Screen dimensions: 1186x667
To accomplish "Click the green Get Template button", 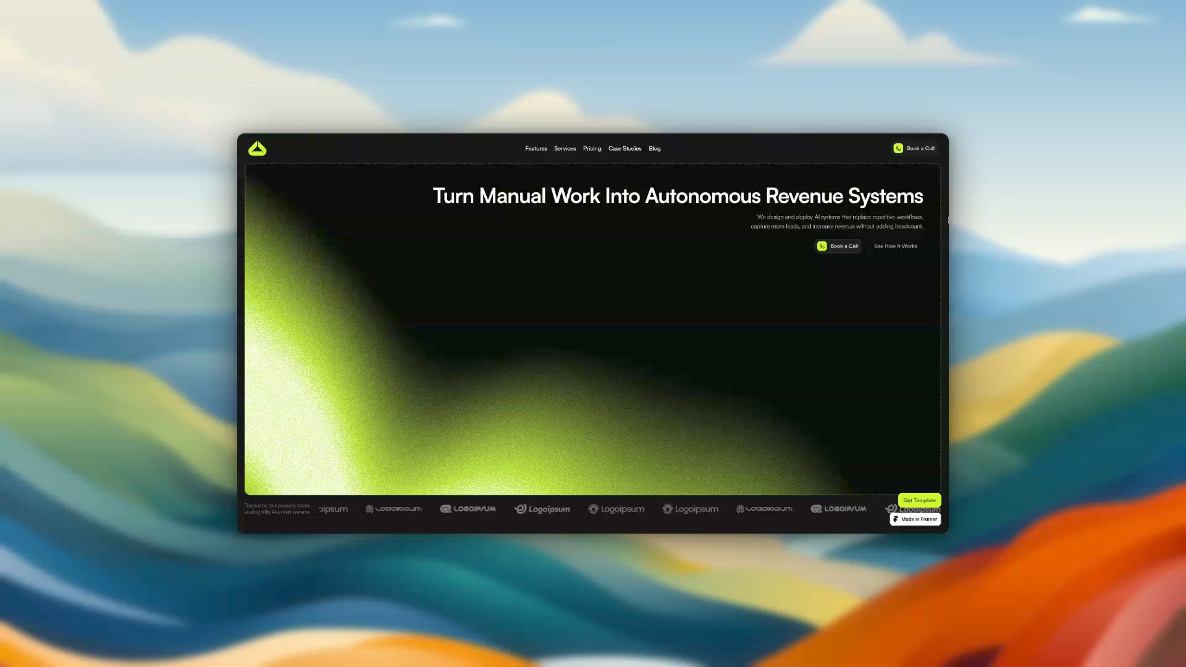I will pos(919,500).
